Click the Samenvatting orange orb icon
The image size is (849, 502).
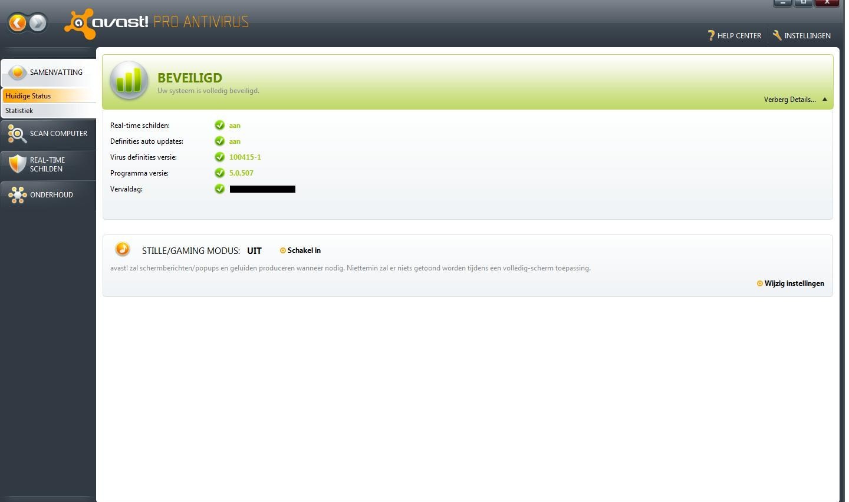18,72
